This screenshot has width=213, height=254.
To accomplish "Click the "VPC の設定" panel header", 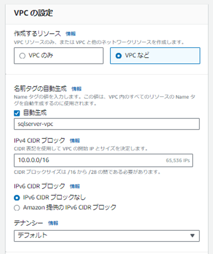I will [x=33, y=13].
